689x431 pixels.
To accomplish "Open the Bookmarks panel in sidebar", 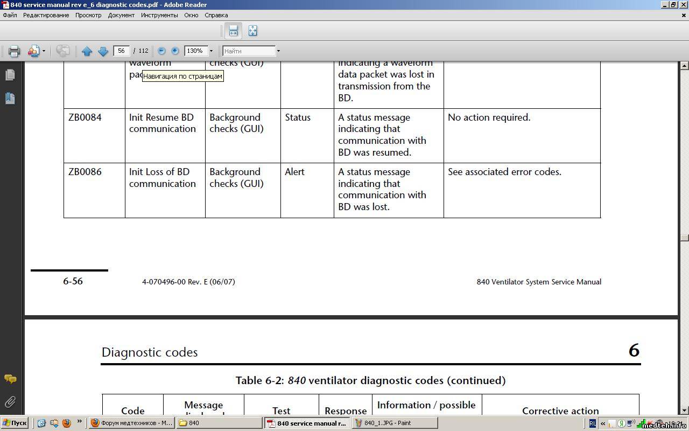I will click(x=10, y=98).
